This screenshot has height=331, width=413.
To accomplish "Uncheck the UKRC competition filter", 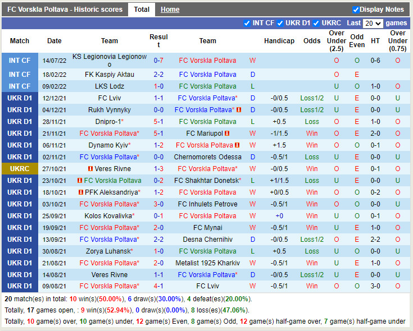I will point(316,23).
